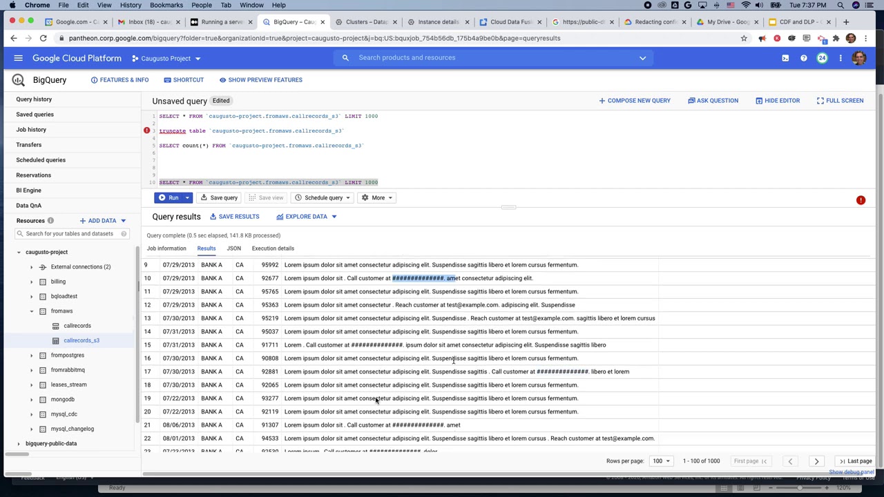Screen dimensions: 884x497
Task: Run the query
Action: pos(168,198)
